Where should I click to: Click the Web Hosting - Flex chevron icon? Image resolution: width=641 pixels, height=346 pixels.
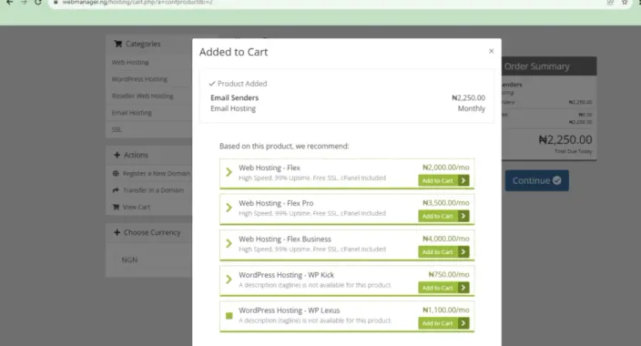tap(229, 172)
